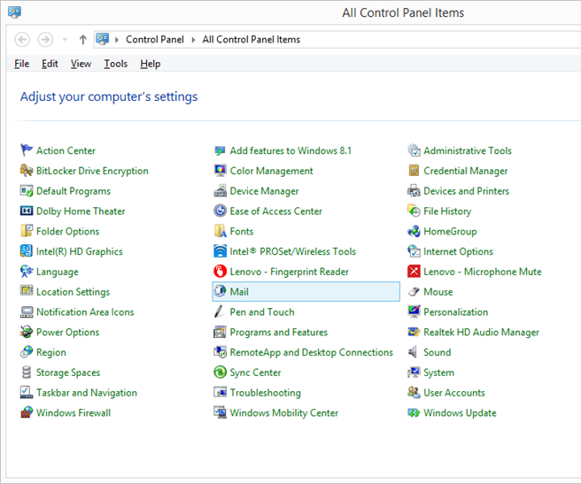This screenshot has width=581, height=484.
Task: Open the Sound speaker icon
Action: [x=414, y=352]
